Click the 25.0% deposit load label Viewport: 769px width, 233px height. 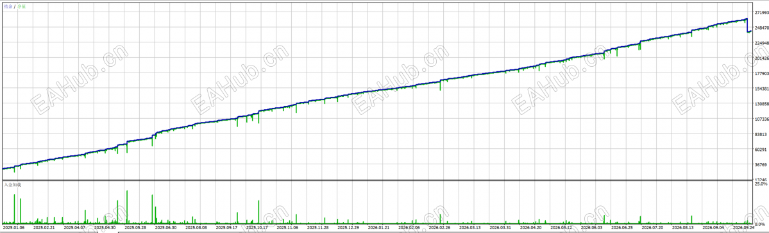(x=761, y=184)
